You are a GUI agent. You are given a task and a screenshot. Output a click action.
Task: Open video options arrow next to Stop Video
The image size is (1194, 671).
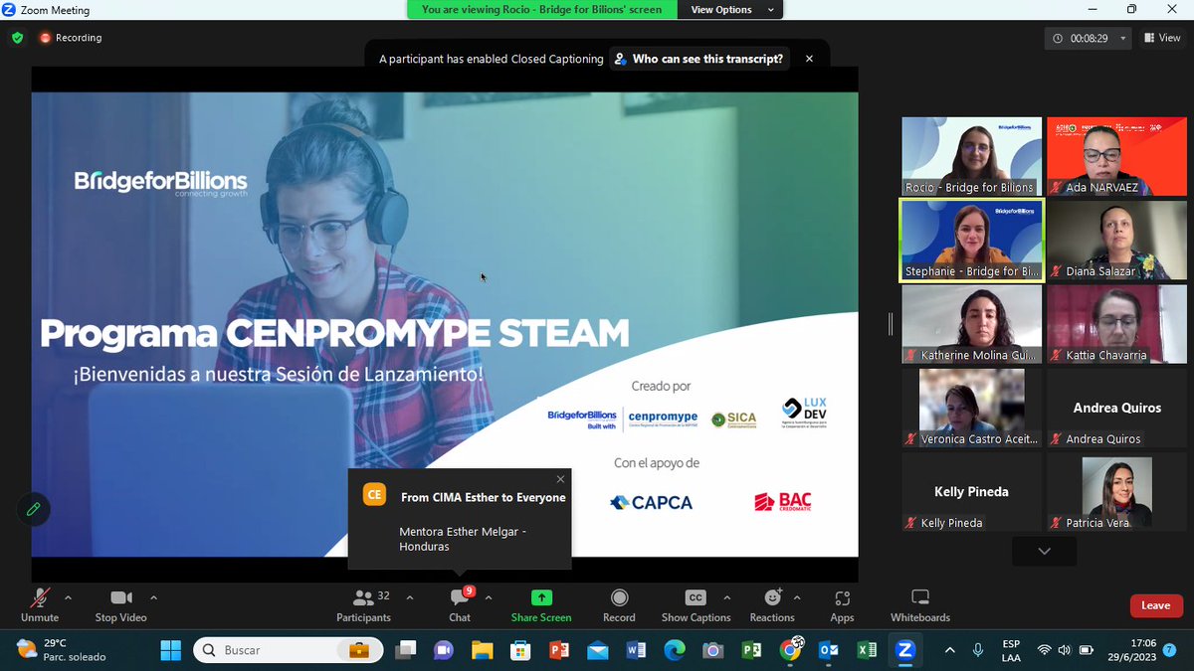click(x=153, y=597)
